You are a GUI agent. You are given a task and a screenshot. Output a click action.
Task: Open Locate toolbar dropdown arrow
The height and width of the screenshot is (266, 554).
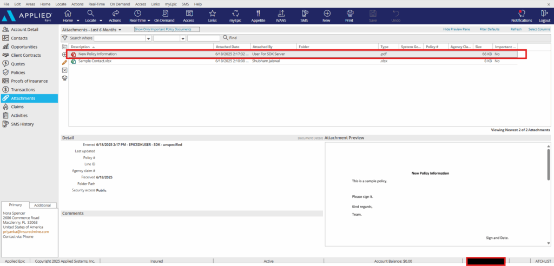(x=101, y=21)
